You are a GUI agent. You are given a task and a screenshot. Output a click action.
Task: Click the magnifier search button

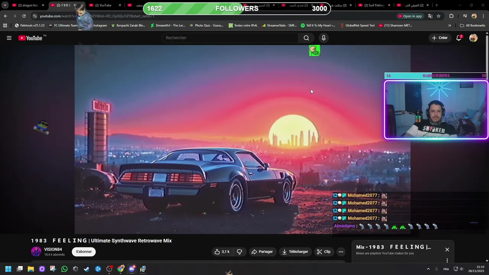tap(306, 38)
